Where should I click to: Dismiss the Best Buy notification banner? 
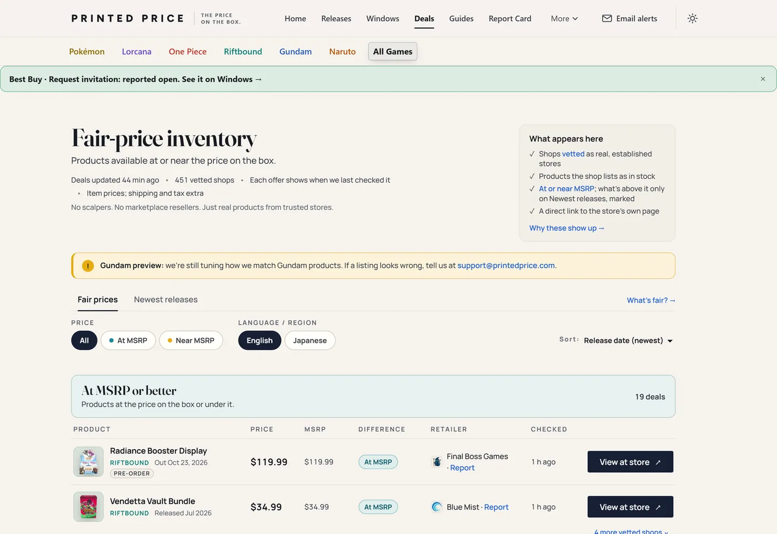pos(763,79)
